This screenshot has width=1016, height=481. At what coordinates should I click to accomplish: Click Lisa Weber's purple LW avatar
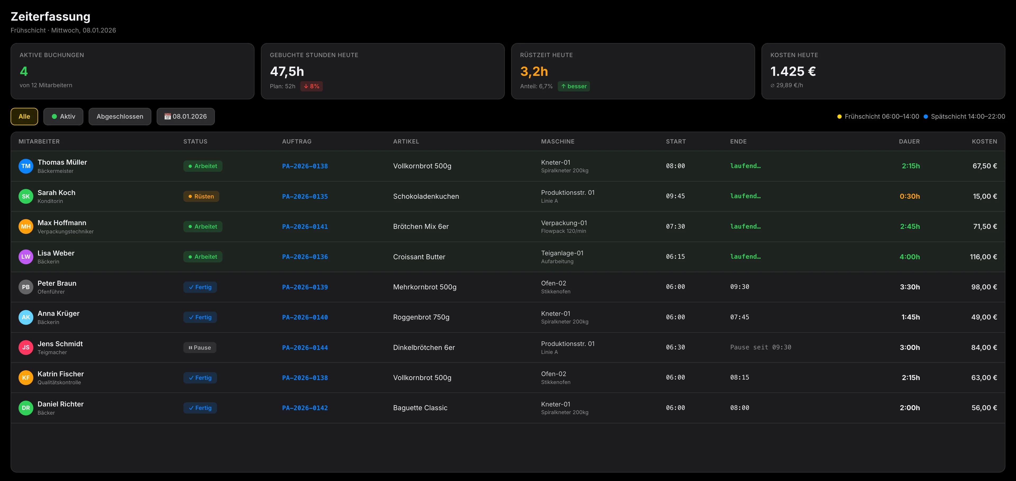(26, 256)
